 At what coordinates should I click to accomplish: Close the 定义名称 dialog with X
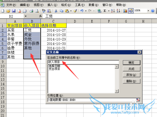tap(139, 52)
